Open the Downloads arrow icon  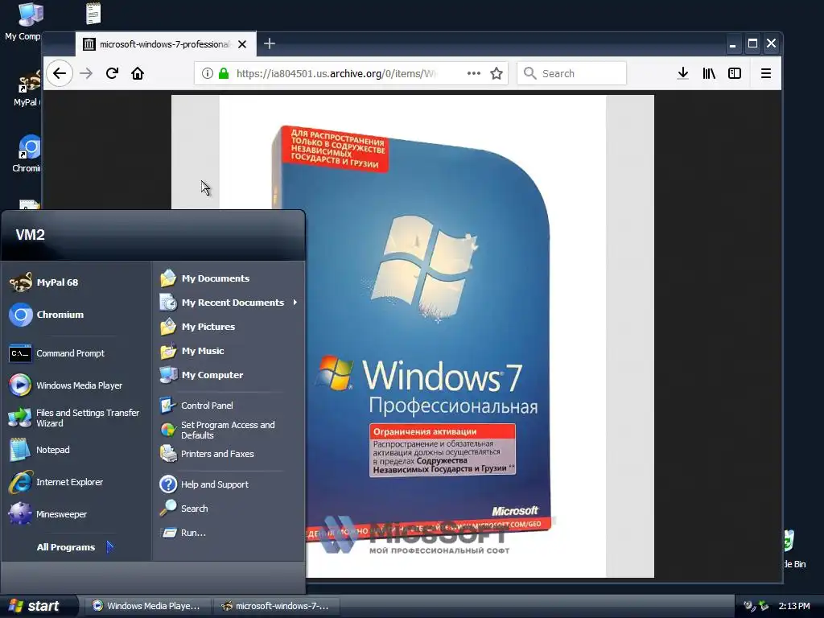tap(682, 73)
